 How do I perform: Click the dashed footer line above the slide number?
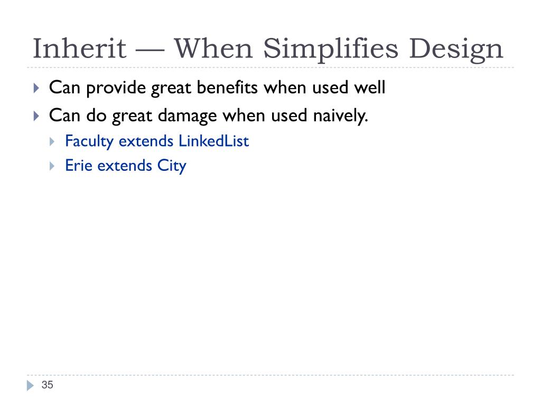coord(270,375)
